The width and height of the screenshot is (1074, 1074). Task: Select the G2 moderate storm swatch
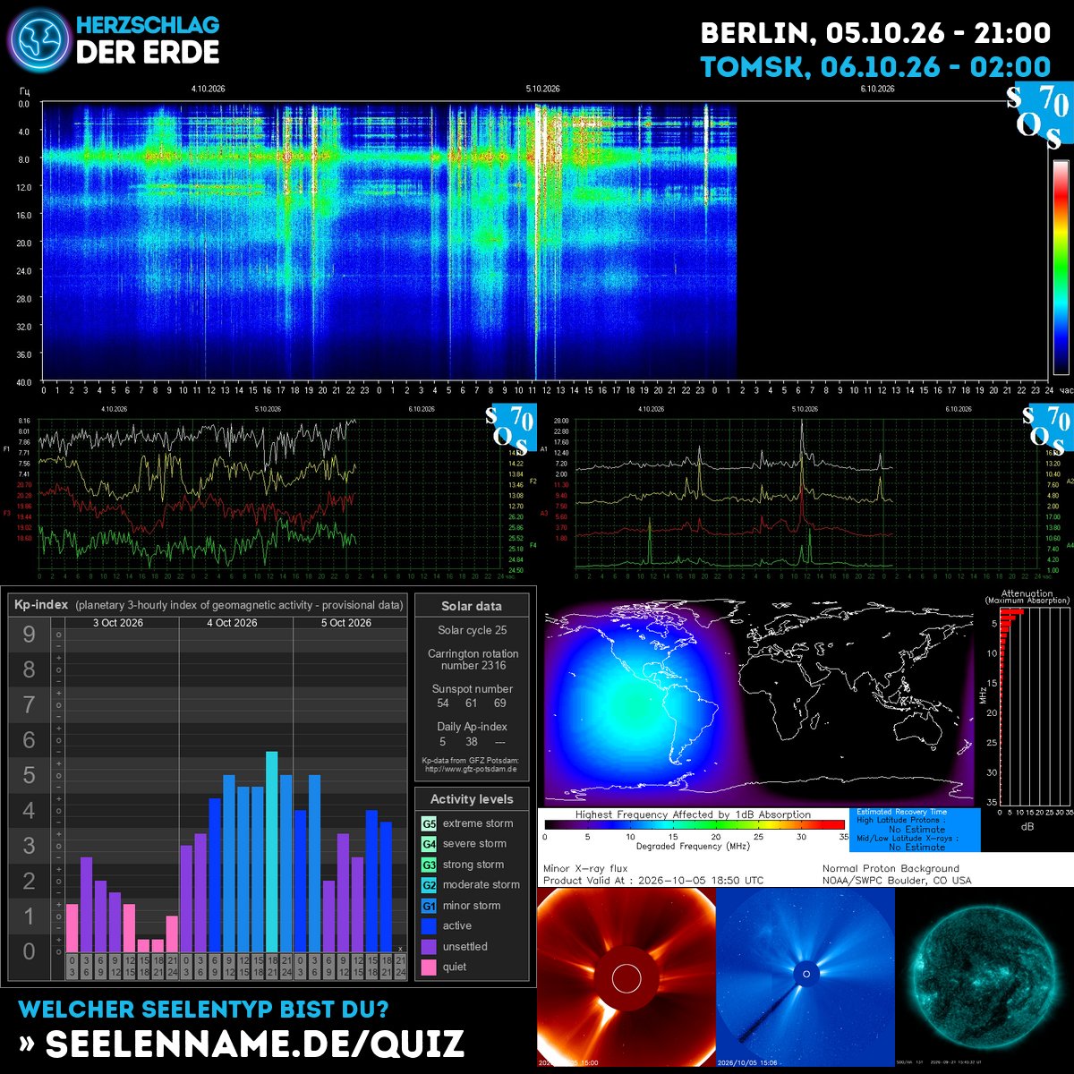click(x=430, y=885)
